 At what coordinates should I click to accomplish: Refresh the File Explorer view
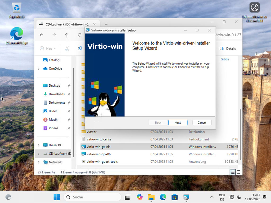(79, 35)
